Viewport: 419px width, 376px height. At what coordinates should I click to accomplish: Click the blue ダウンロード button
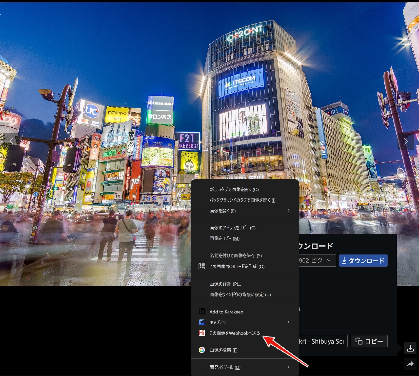coord(363,261)
